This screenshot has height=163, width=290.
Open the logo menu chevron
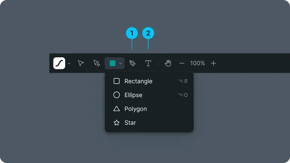[69, 63]
